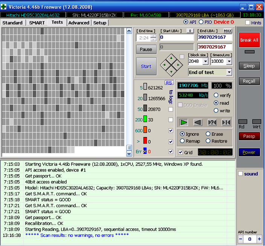The height and width of the screenshot is (246, 265).
Task: Select the verify radio button
Action: 216,95
